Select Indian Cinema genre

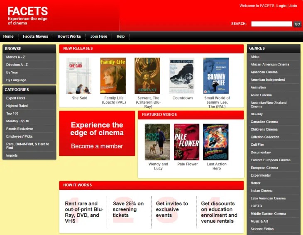pos(261,191)
